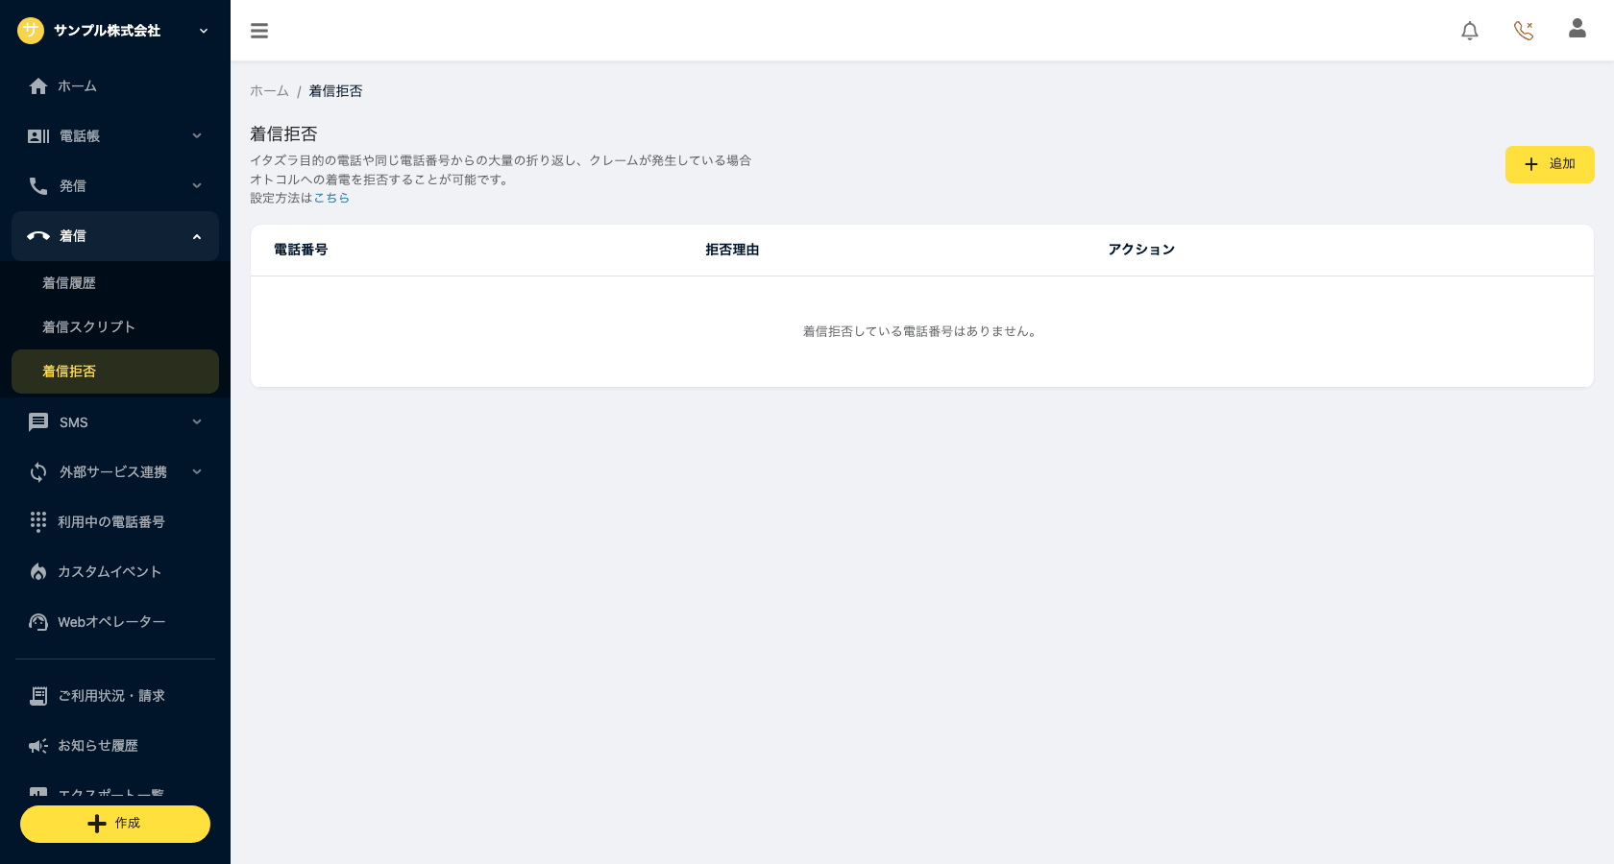The image size is (1614, 864).
Task: Click サンプル株式会社 company name
Action: [107, 31]
